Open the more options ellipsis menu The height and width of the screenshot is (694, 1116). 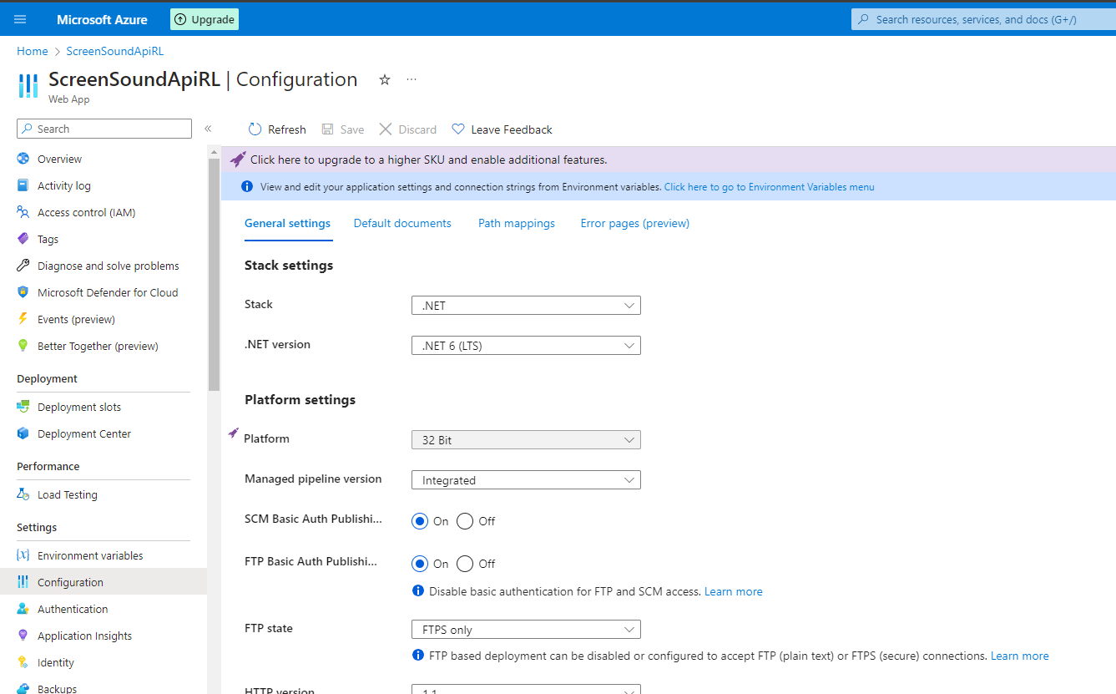click(x=412, y=79)
